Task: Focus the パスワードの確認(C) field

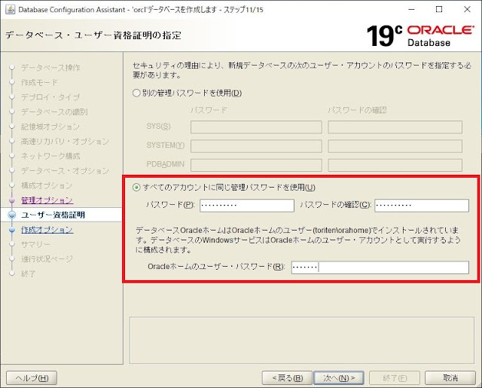Action: point(422,206)
